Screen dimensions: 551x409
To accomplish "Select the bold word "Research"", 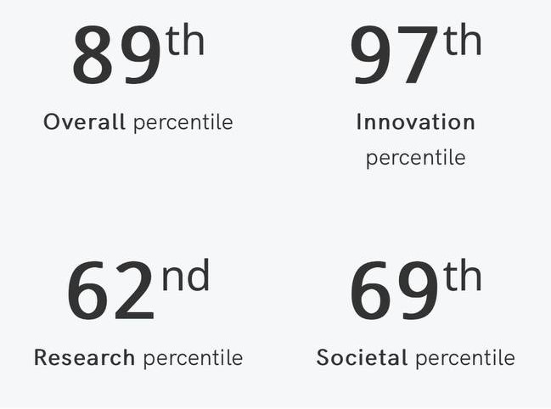I will tap(84, 358).
